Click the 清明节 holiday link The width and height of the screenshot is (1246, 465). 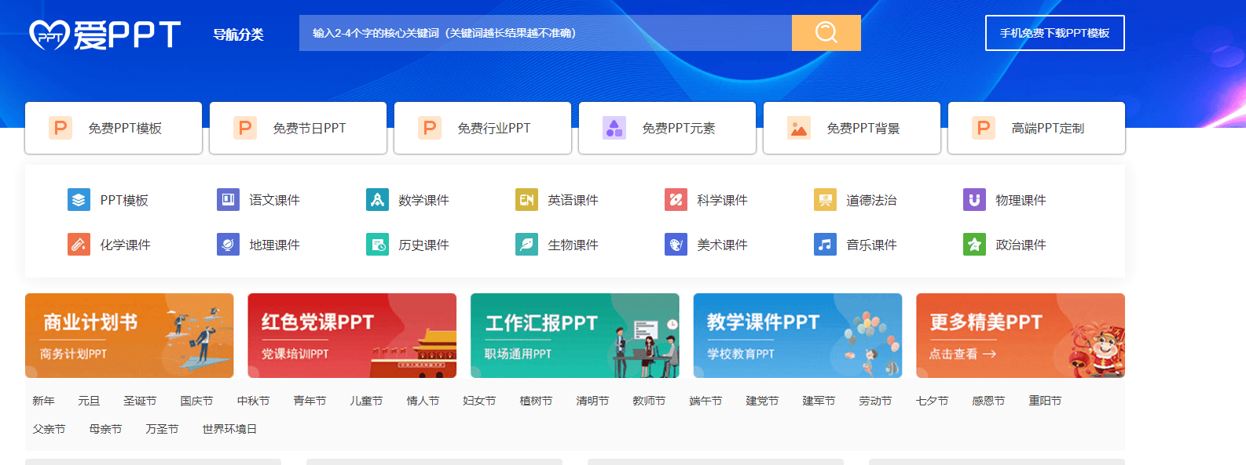point(592,401)
